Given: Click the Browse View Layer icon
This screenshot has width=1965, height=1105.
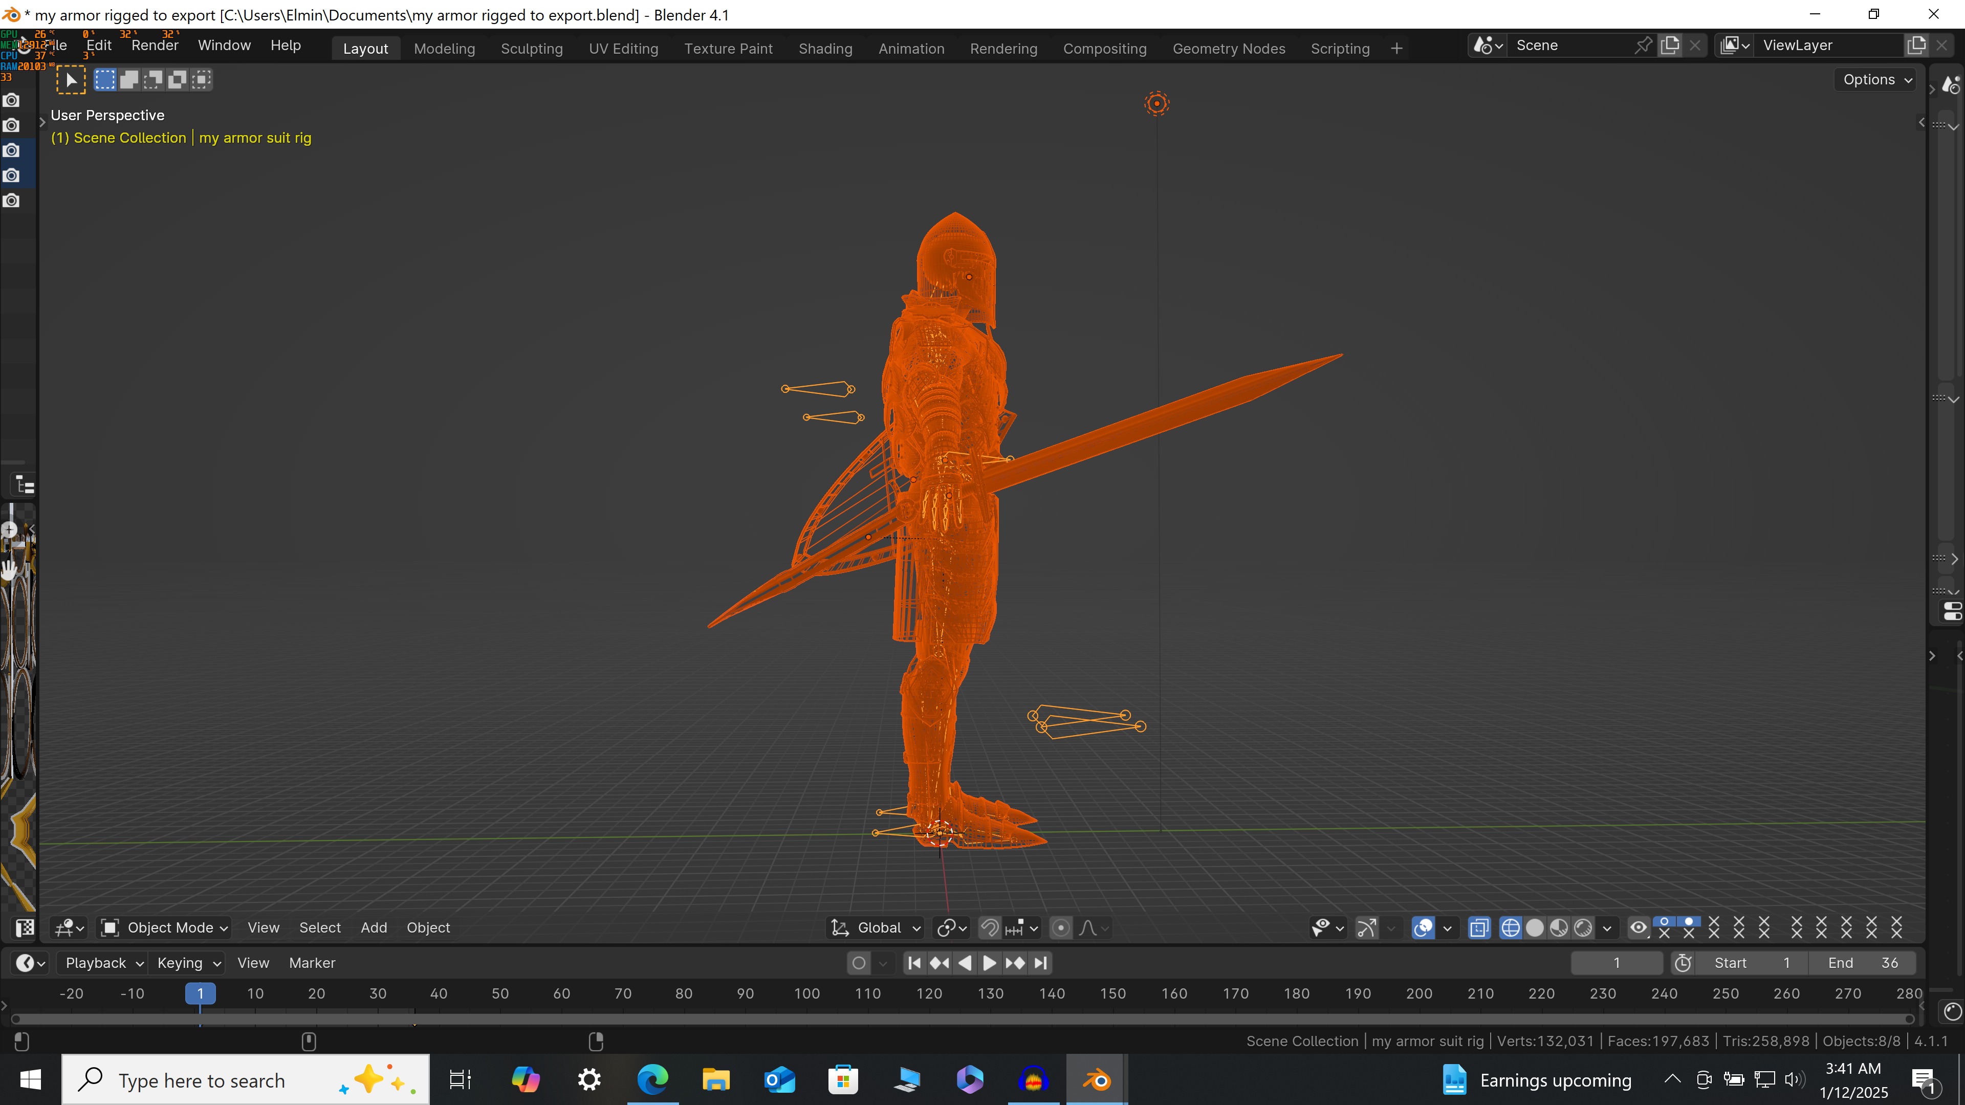Looking at the screenshot, I should click(x=1735, y=46).
